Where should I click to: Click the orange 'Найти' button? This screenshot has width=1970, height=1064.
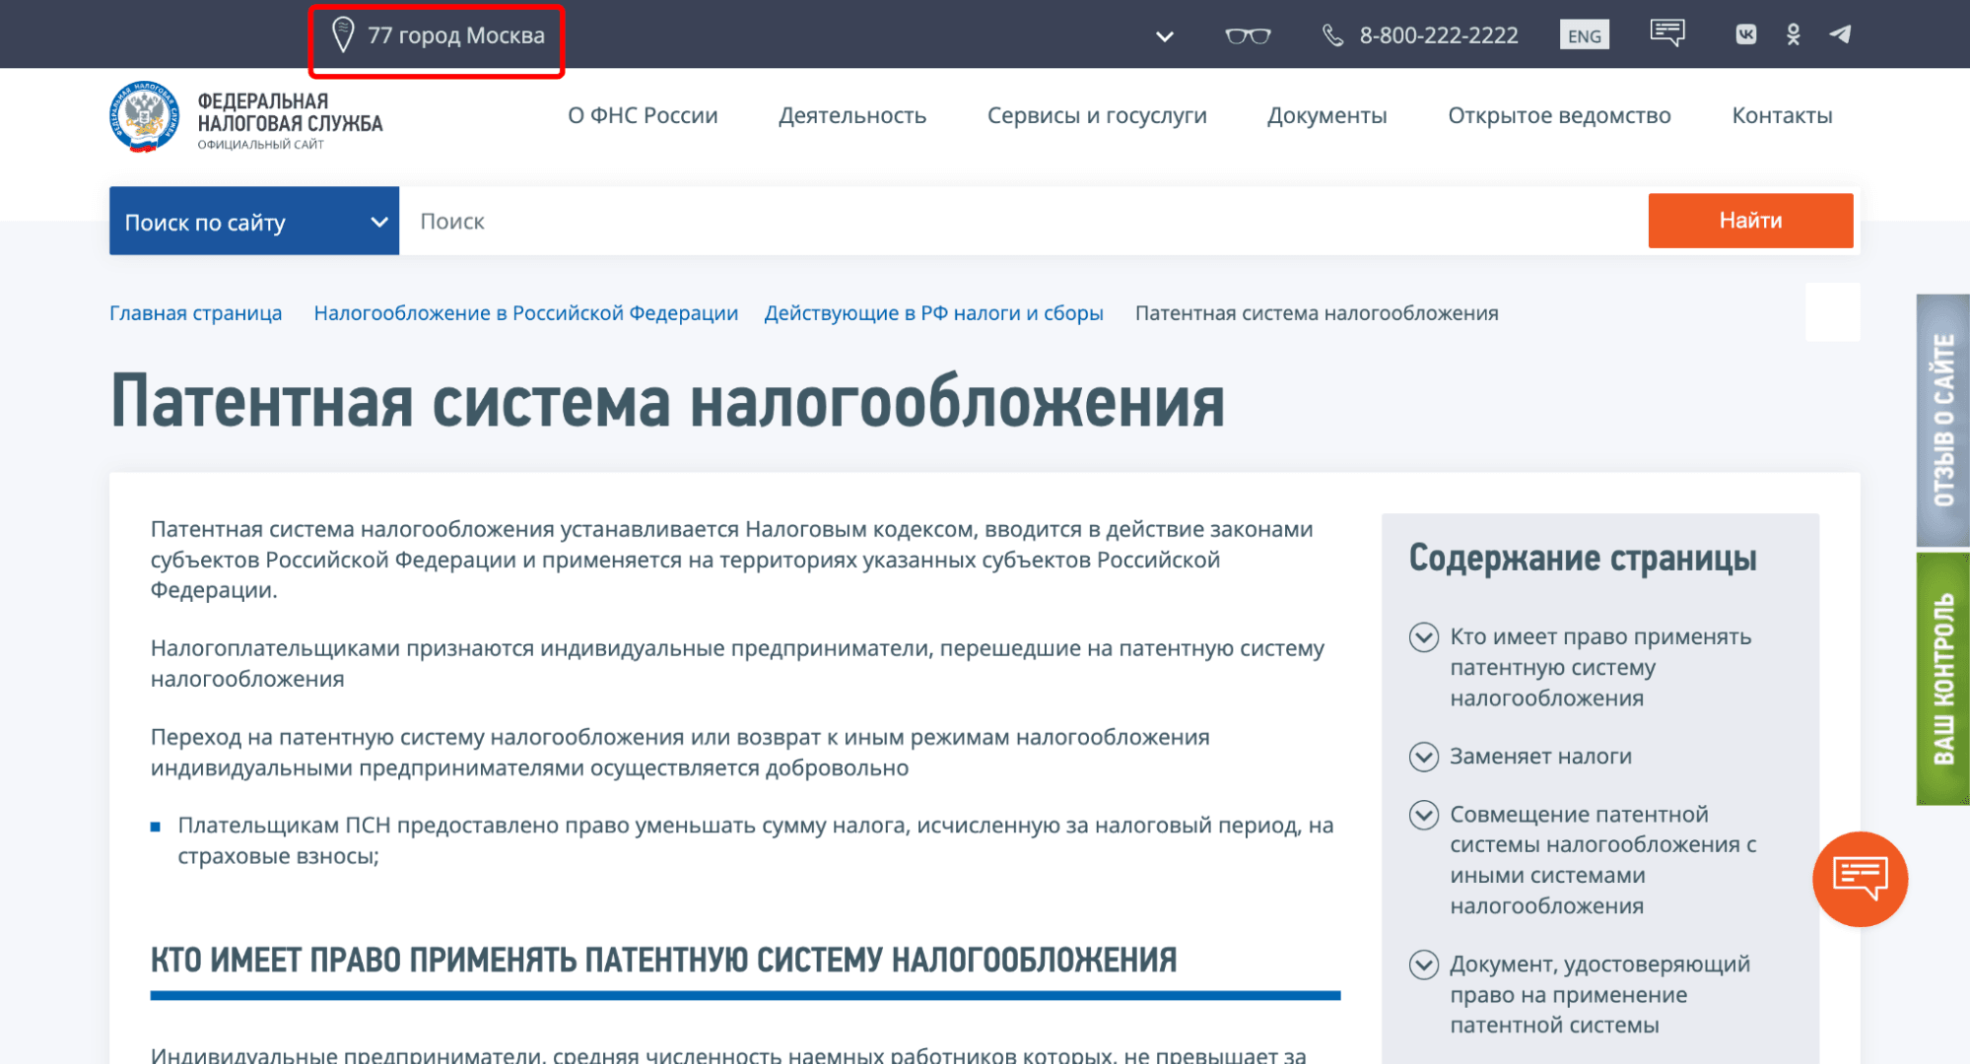coord(1750,220)
